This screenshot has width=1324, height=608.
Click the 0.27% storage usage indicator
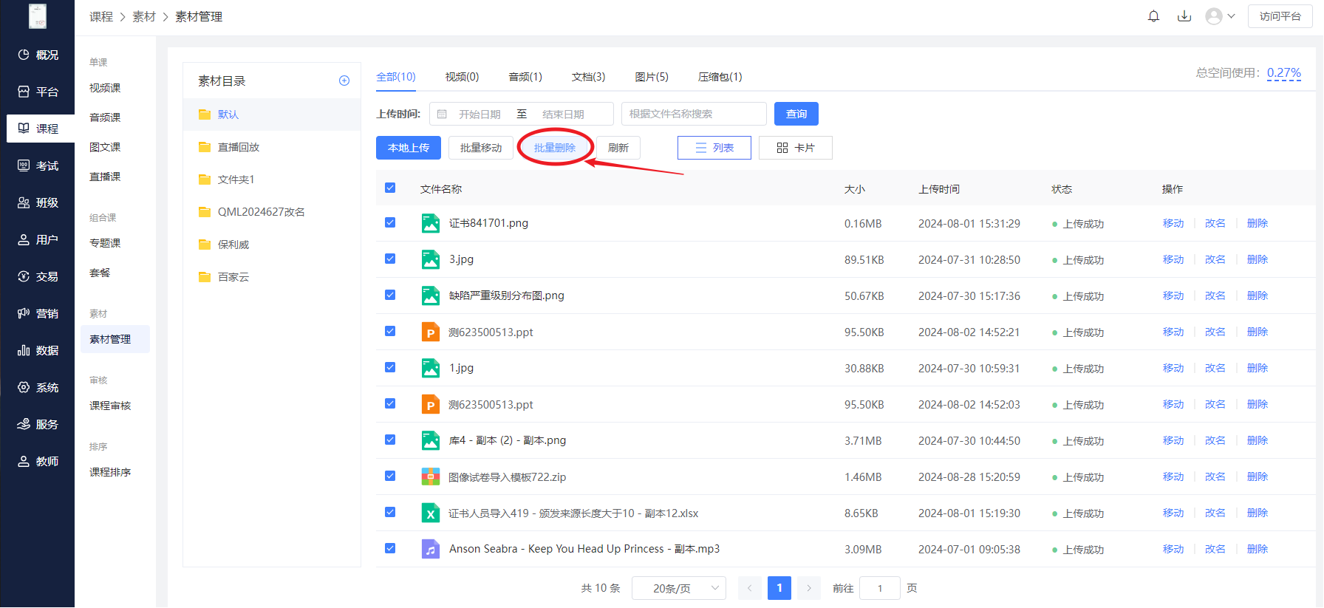coord(1283,73)
